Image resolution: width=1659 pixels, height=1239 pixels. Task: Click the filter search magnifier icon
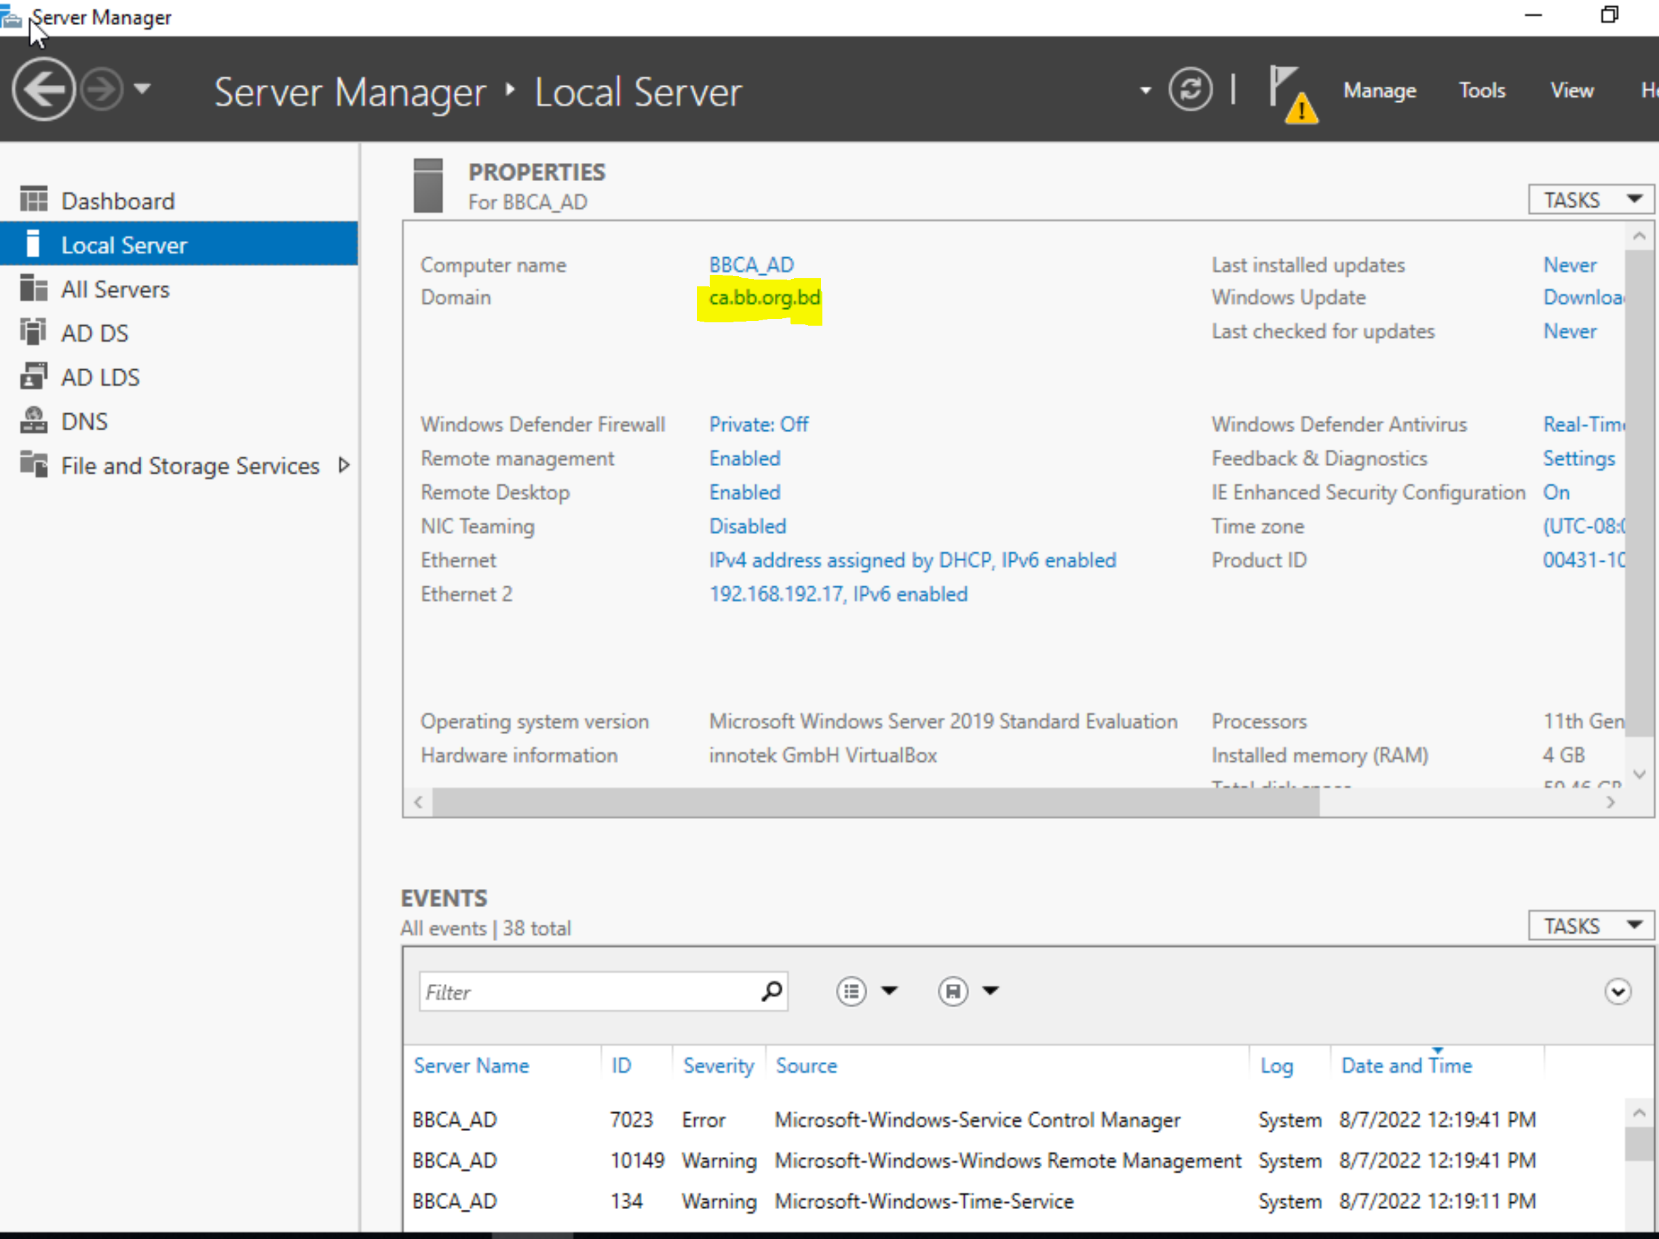click(772, 991)
